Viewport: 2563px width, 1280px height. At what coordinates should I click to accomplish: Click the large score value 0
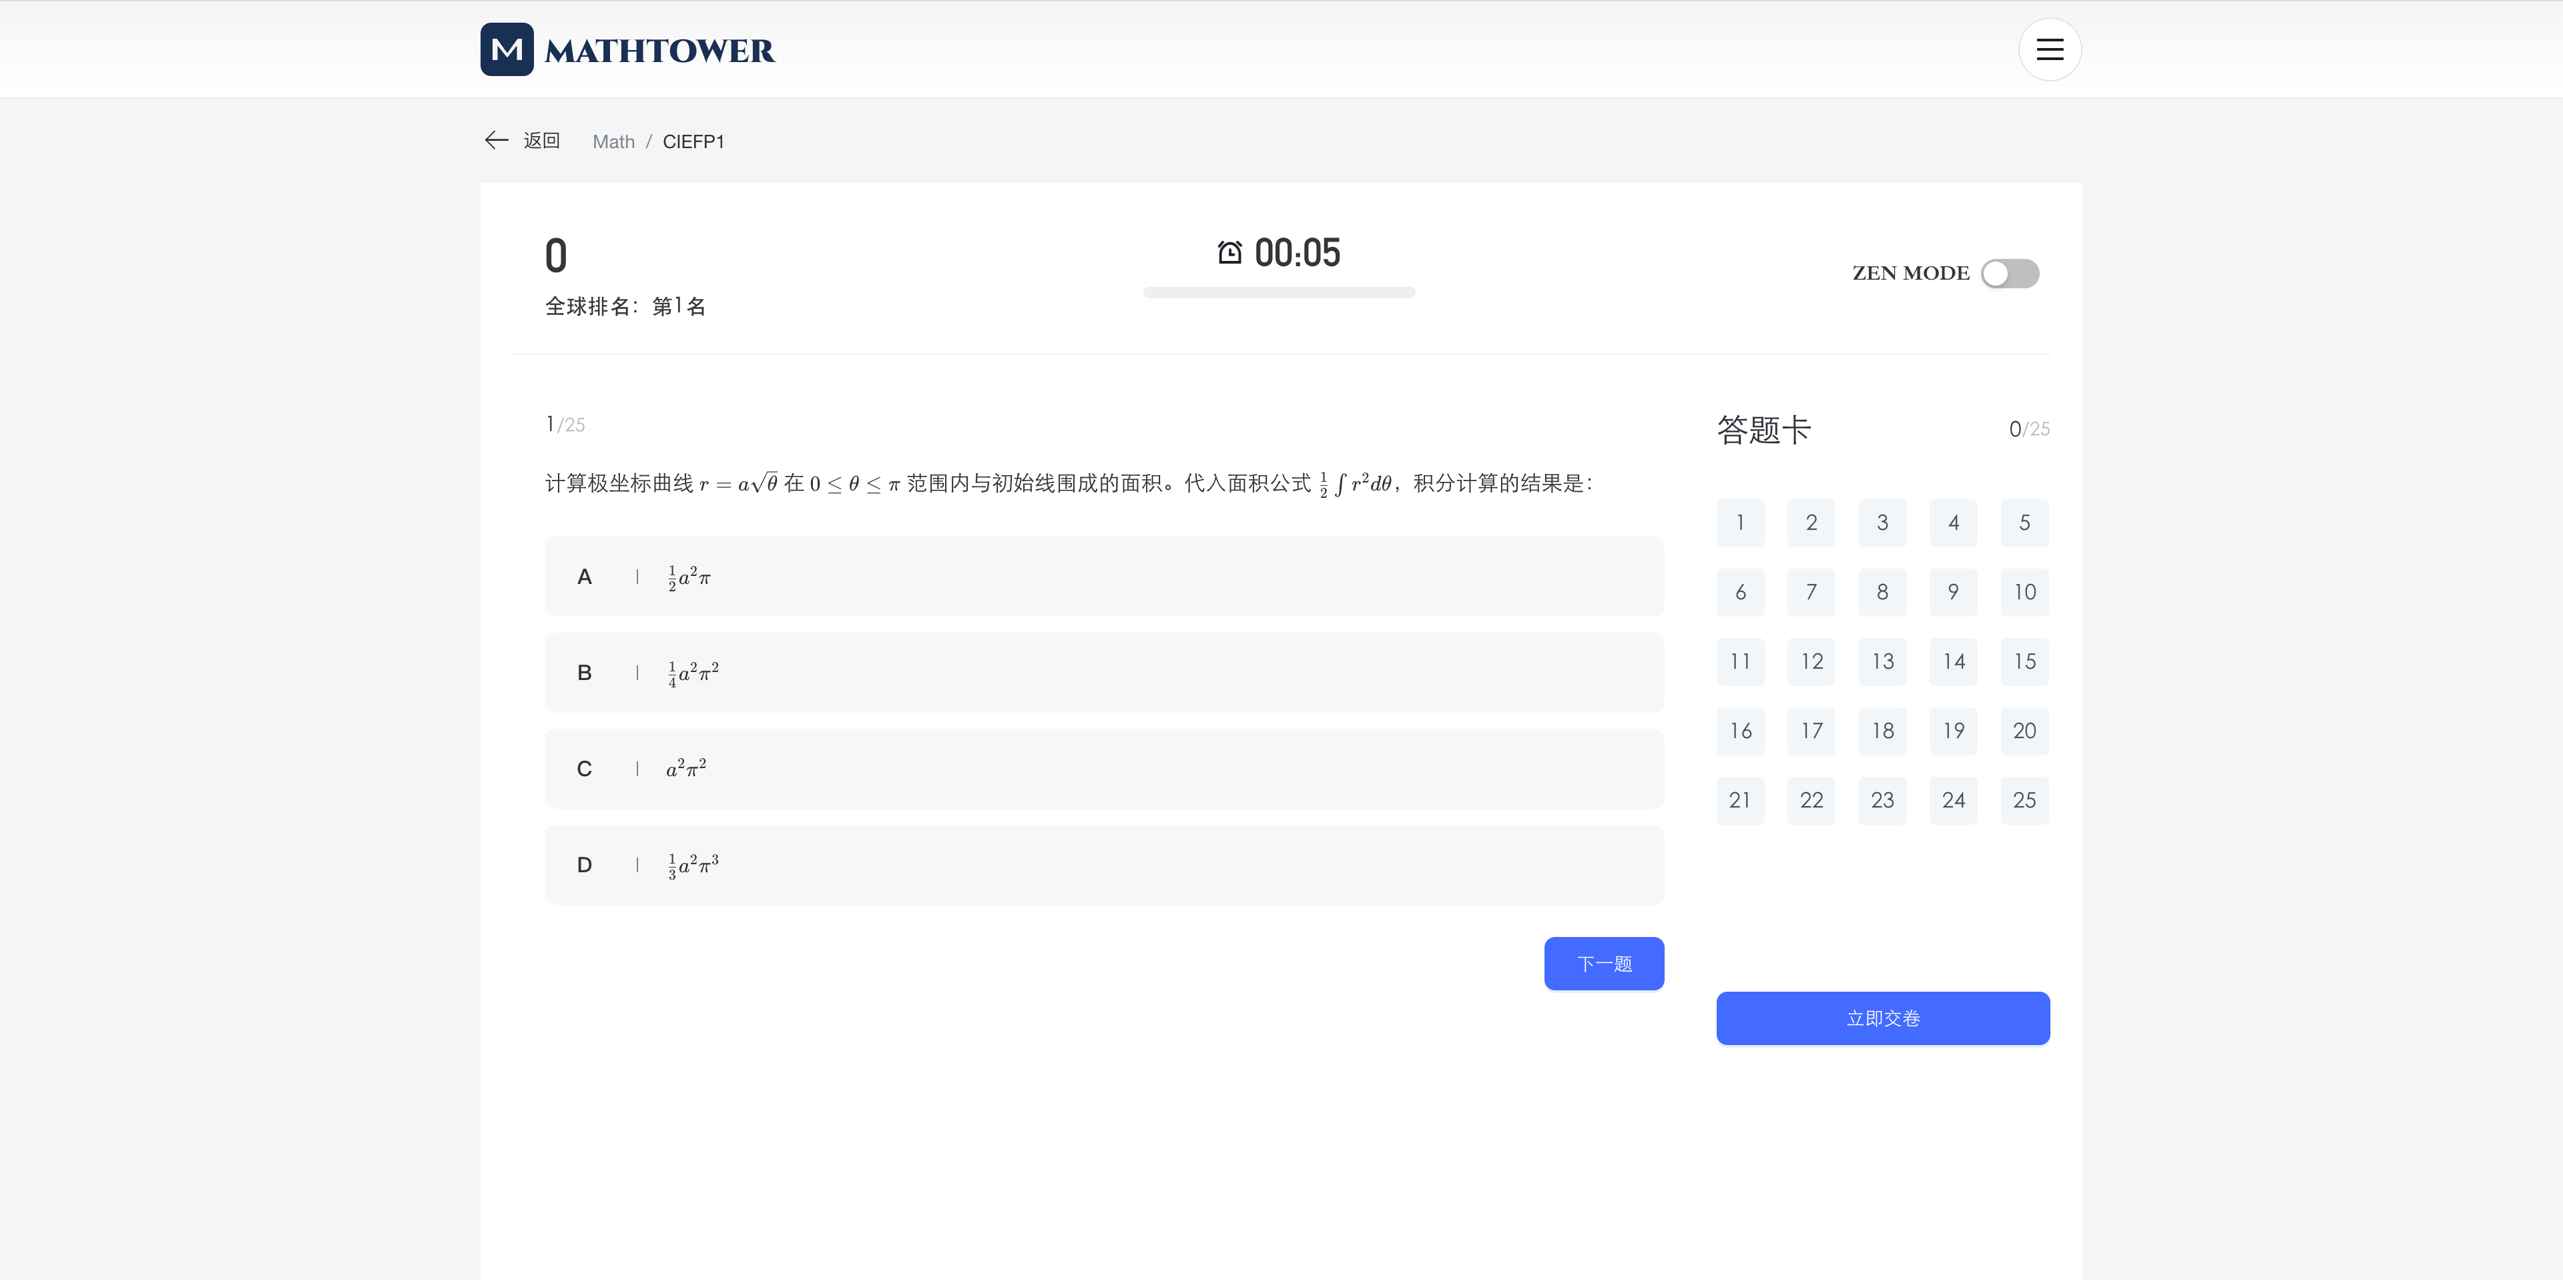pos(556,256)
